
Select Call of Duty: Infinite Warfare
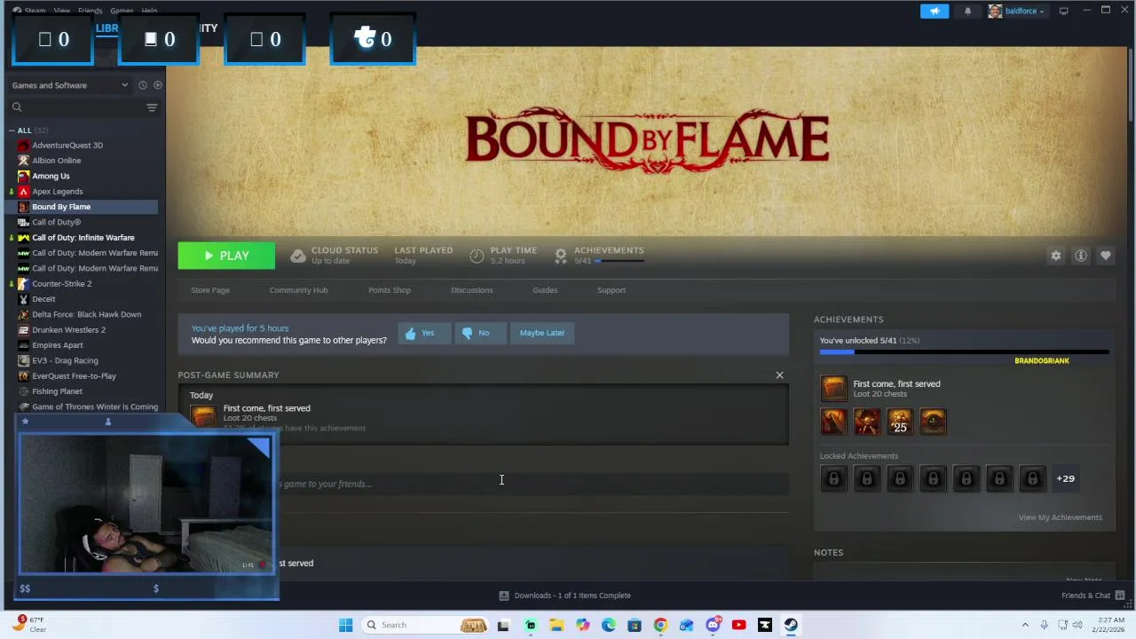pyautogui.click(x=83, y=238)
